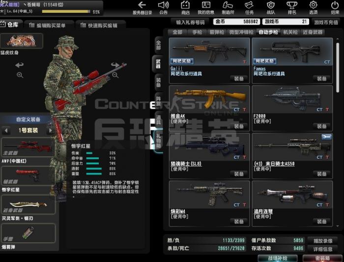Viewport: 344px width, 262px height.
Task: Equip the Famas rifle
Action: (x=321, y=79)
